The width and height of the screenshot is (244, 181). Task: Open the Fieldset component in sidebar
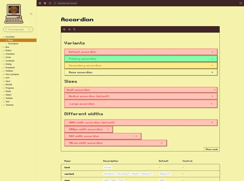coord(9,71)
